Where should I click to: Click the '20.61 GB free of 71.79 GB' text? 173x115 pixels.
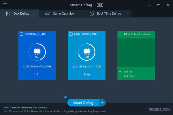coord(86,66)
